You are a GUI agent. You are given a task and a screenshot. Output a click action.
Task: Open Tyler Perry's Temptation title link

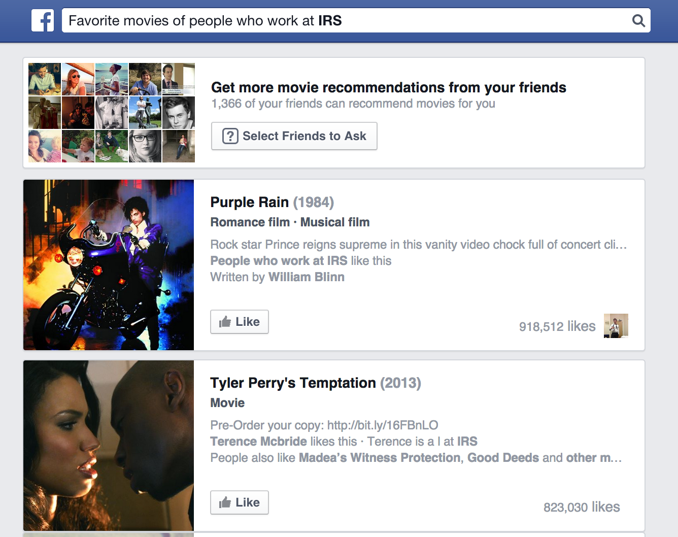[293, 383]
